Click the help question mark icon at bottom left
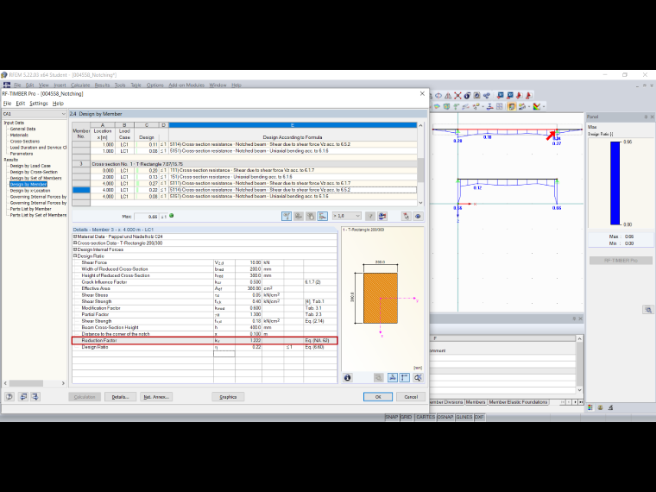The width and height of the screenshot is (656, 492). click(x=9, y=396)
